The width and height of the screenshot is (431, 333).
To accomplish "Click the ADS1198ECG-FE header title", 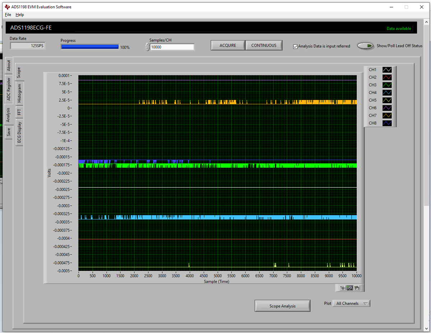I will point(31,28).
